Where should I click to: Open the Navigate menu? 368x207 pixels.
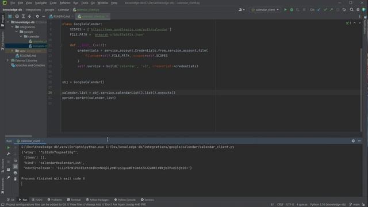coord(41,3)
